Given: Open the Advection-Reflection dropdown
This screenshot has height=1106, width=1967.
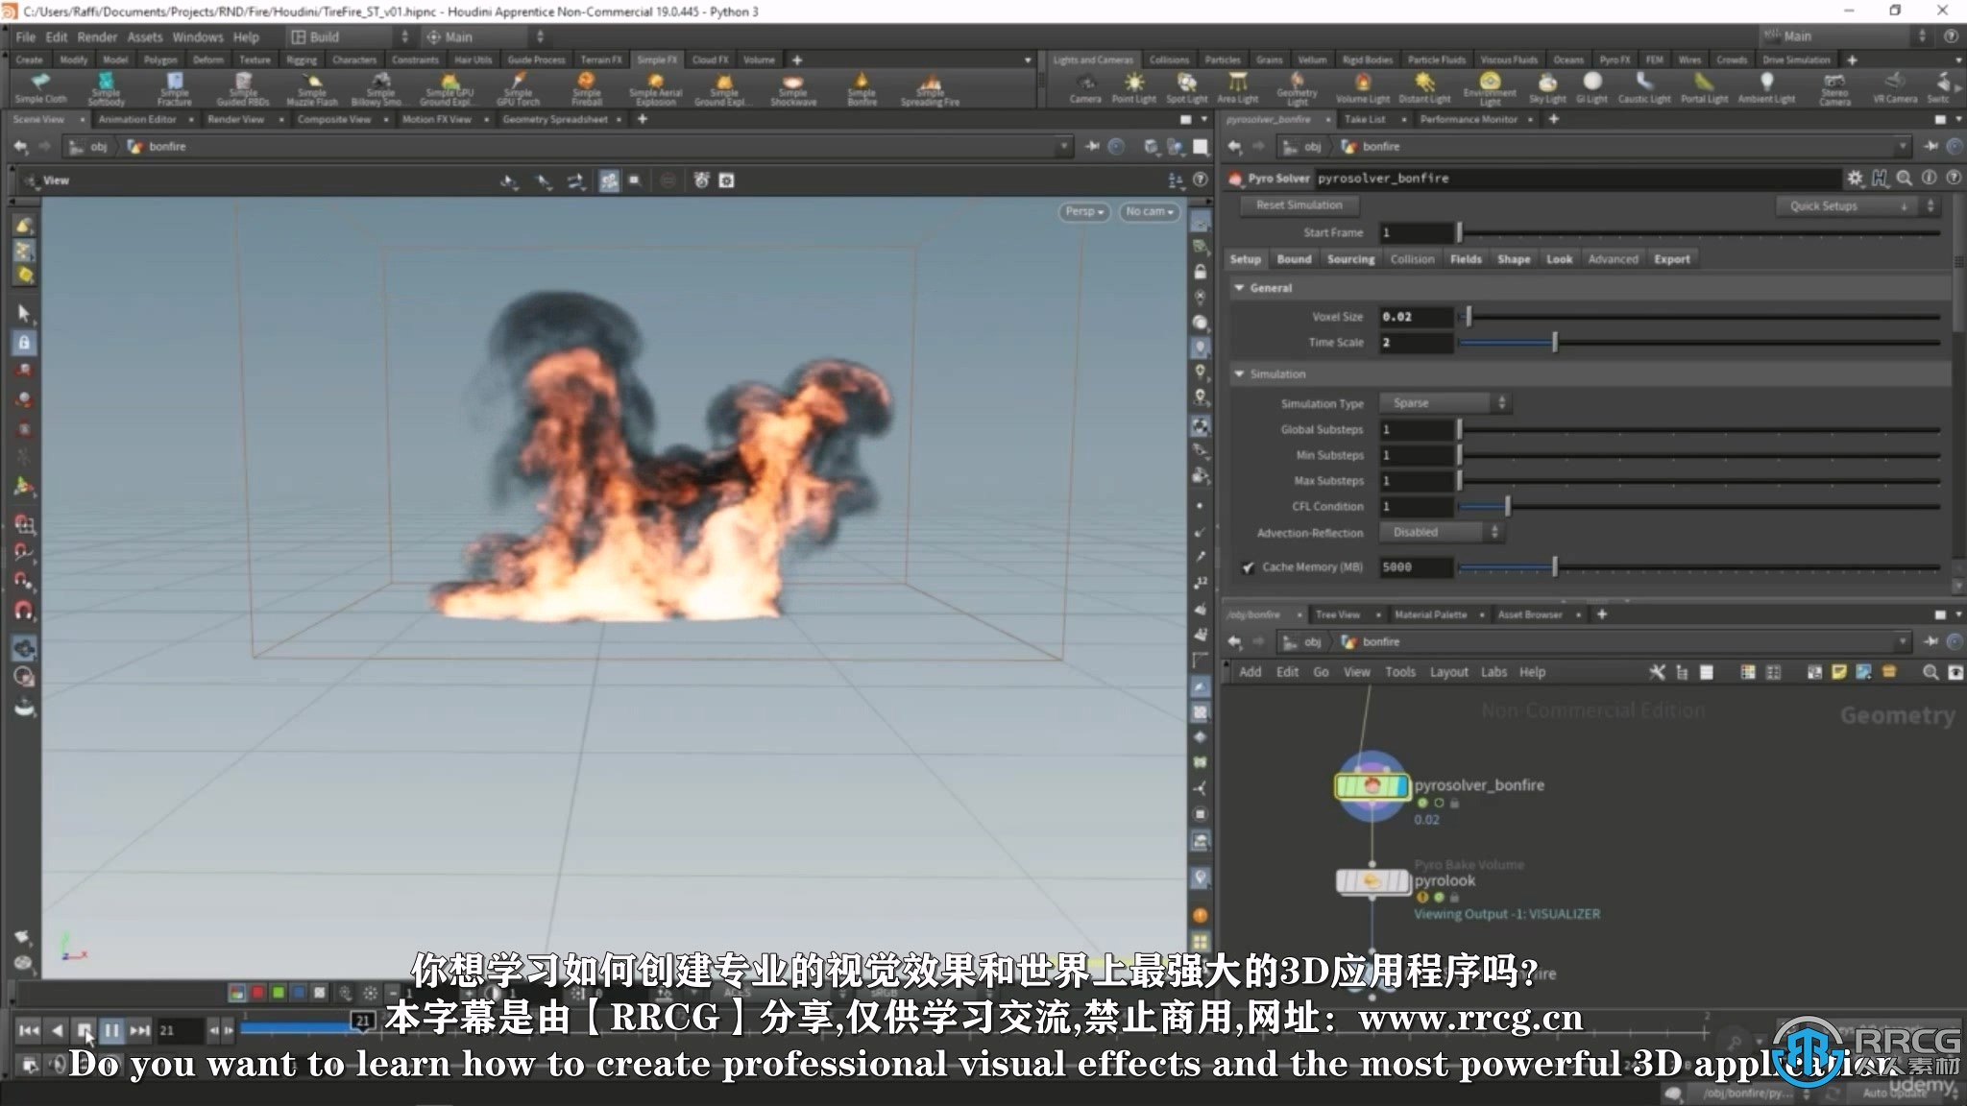Looking at the screenshot, I should tap(1441, 532).
